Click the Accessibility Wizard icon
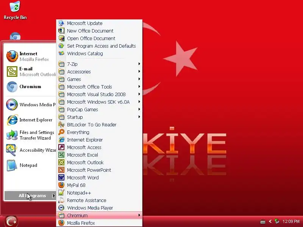This screenshot has width=303, height=227. [x=12, y=150]
